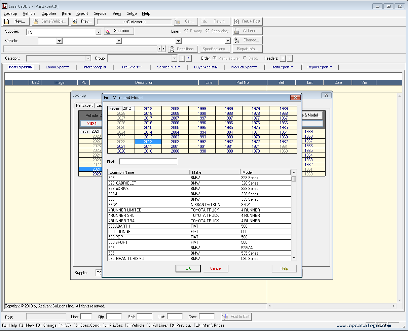This screenshot has height=331, width=408.
Task: Expand the last Vehicle dropdown before Change
Action: coord(228,41)
